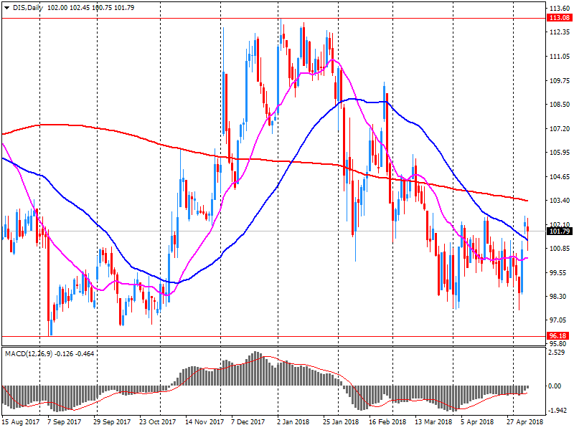Click the 7 Dec 2017 date label
The image size is (574, 430).
pyautogui.click(x=248, y=421)
